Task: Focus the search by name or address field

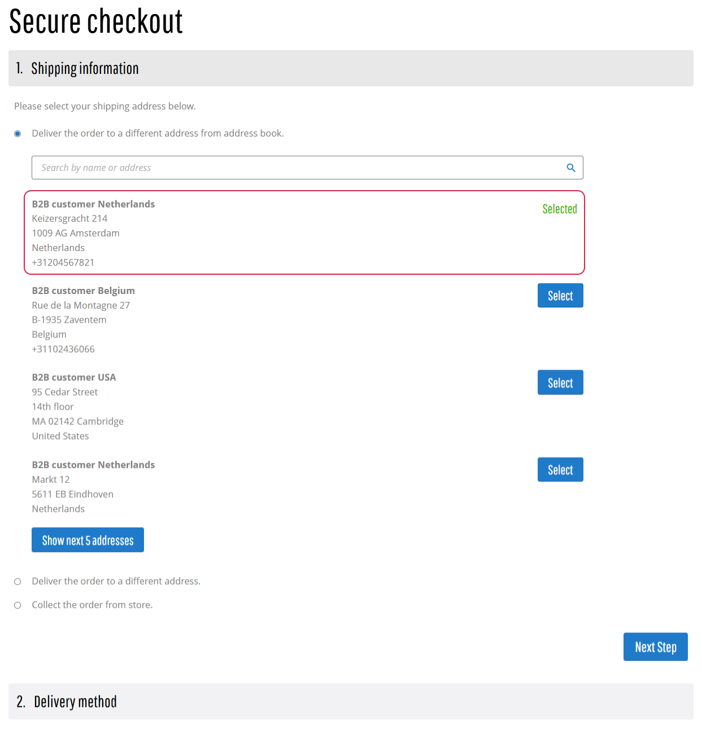Action: pos(299,168)
